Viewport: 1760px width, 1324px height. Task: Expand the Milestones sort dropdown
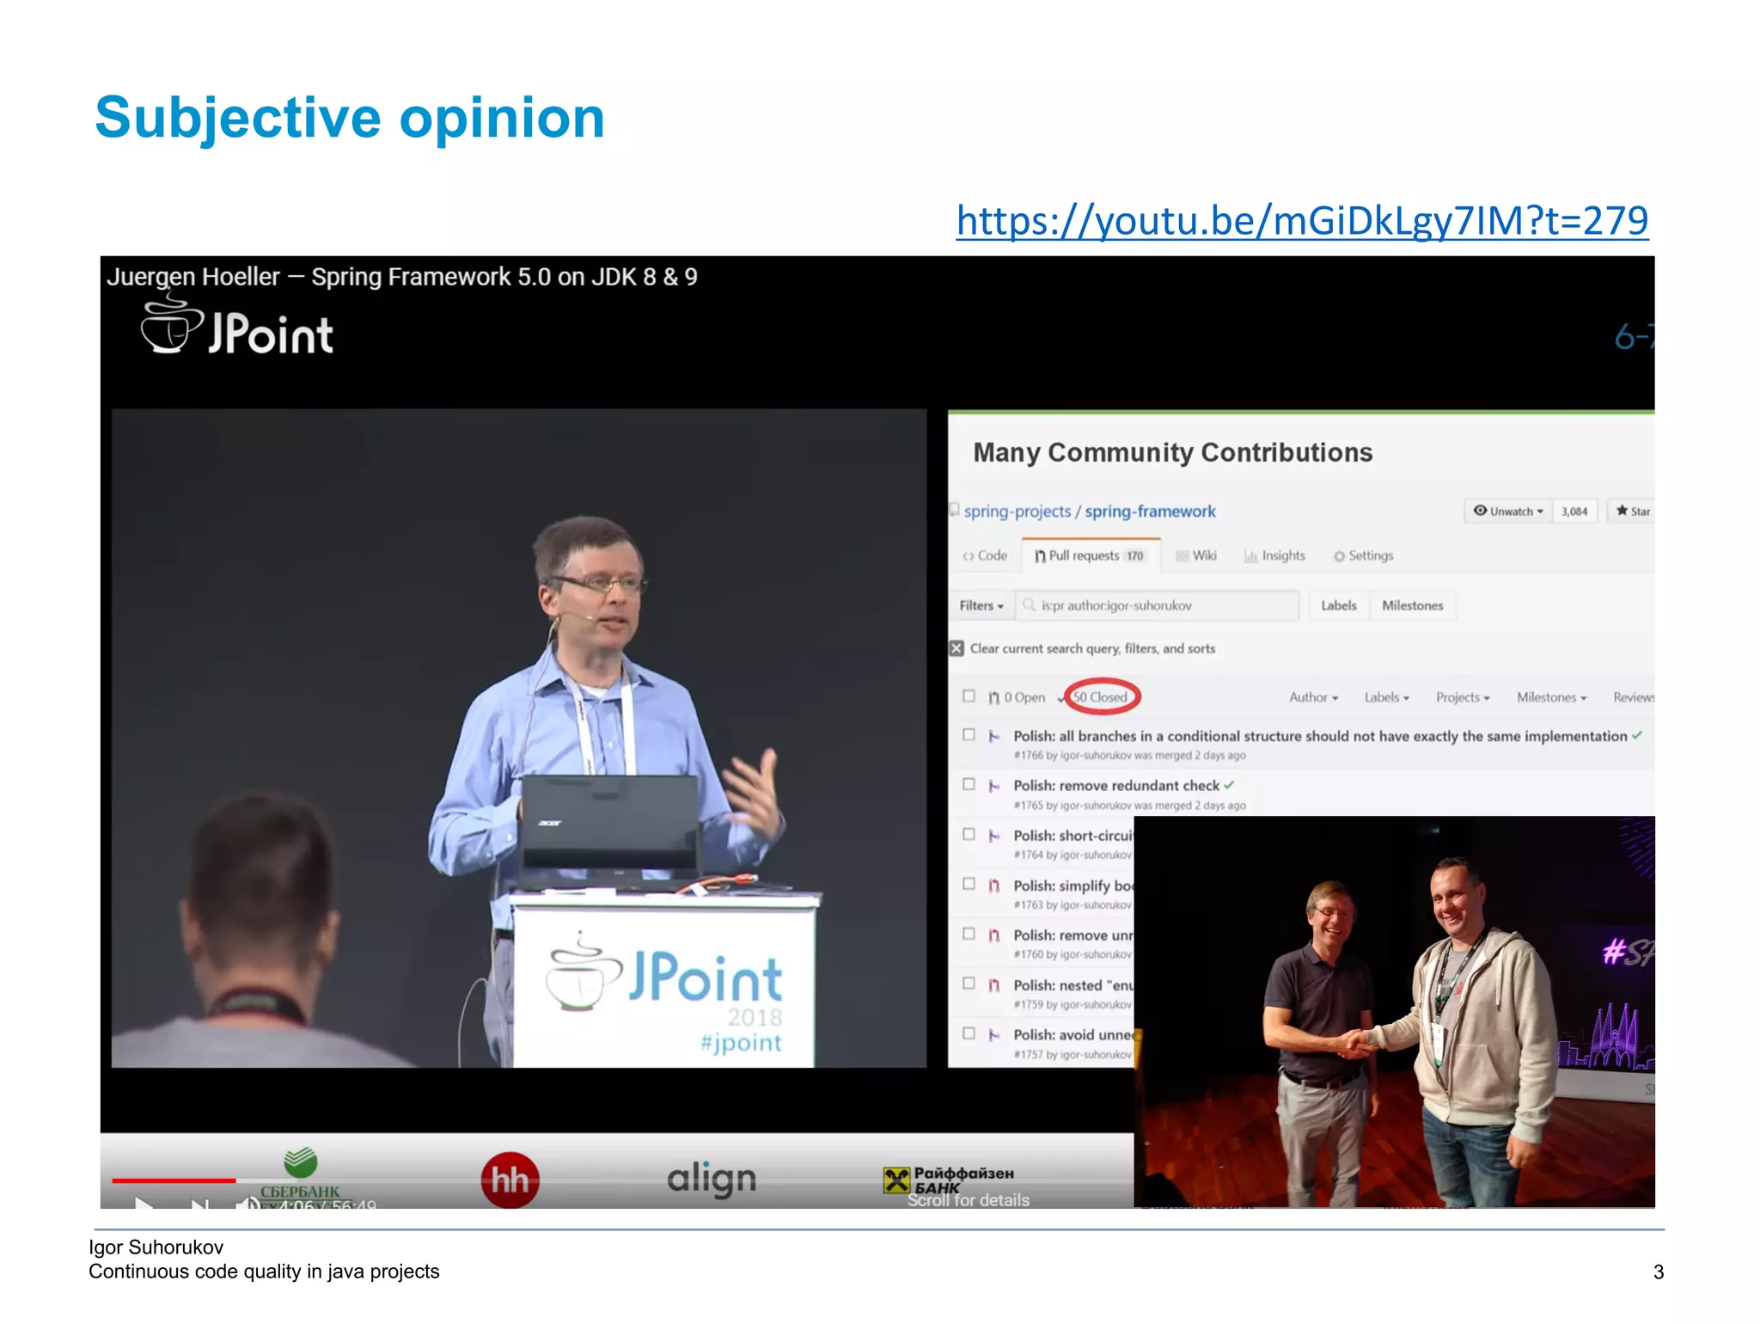(1551, 697)
